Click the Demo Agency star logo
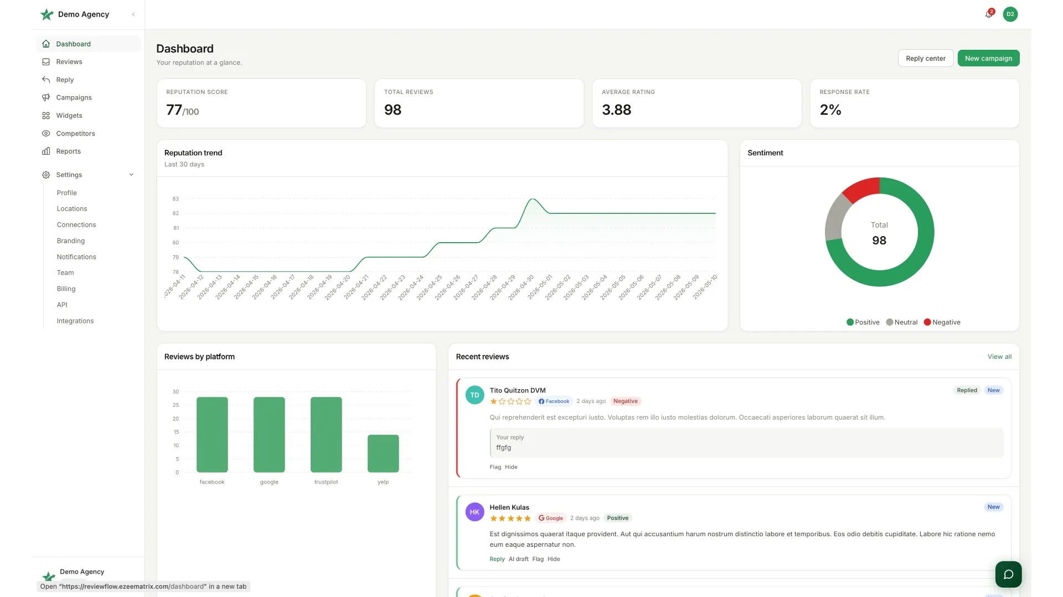The image size is (1063, 597). coord(47,14)
